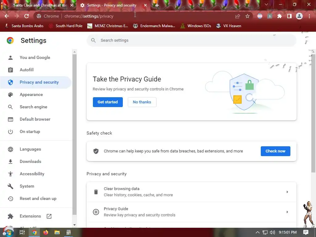Toggle the side panel icon in toolbar
Image resolution: width=316 pixels, height=237 pixels.
[289, 16]
